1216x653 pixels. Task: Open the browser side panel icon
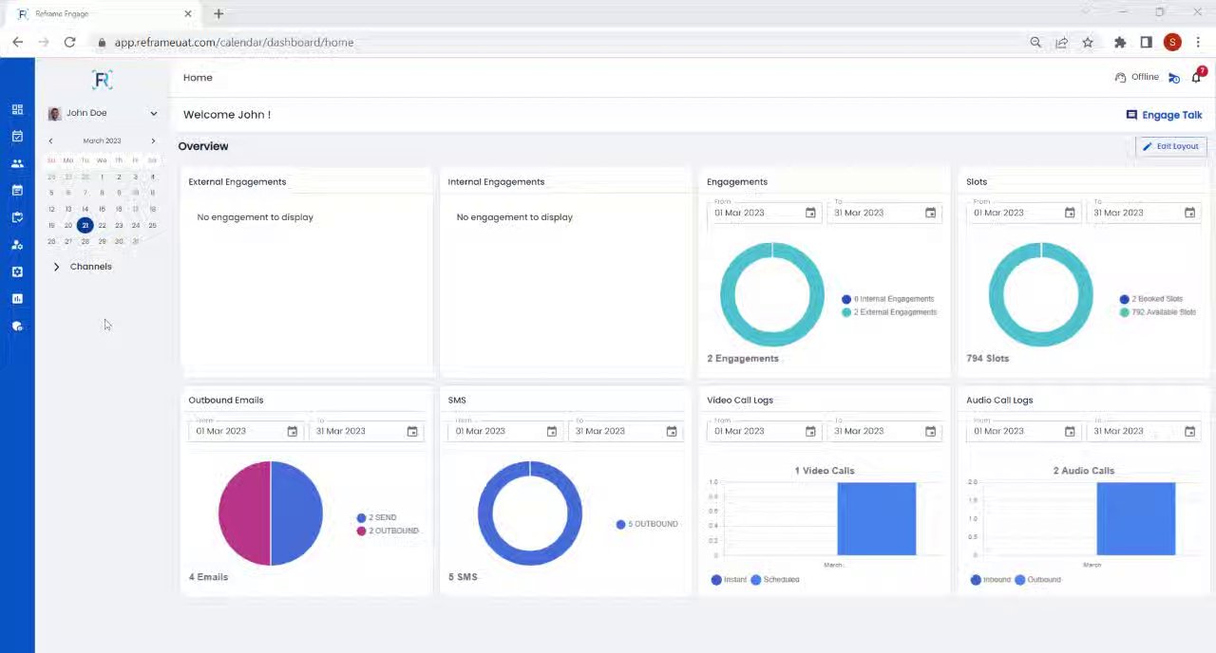[x=1147, y=42]
